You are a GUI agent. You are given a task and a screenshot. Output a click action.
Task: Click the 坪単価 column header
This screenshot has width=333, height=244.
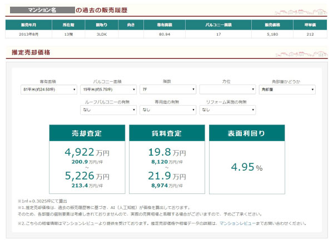pos(310,25)
